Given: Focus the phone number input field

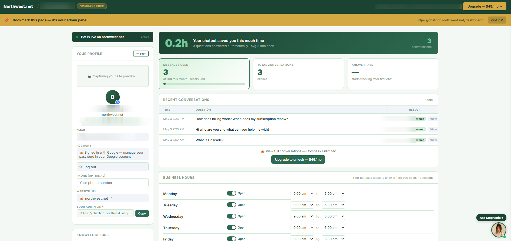Looking at the screenshot, I should pos(112,183).
